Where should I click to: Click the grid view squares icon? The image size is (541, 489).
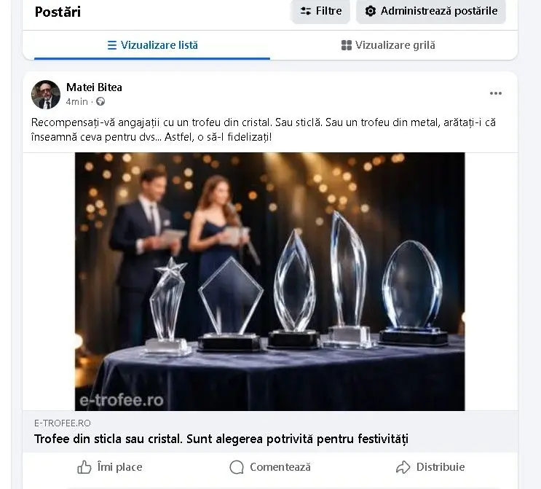point(347,45)
